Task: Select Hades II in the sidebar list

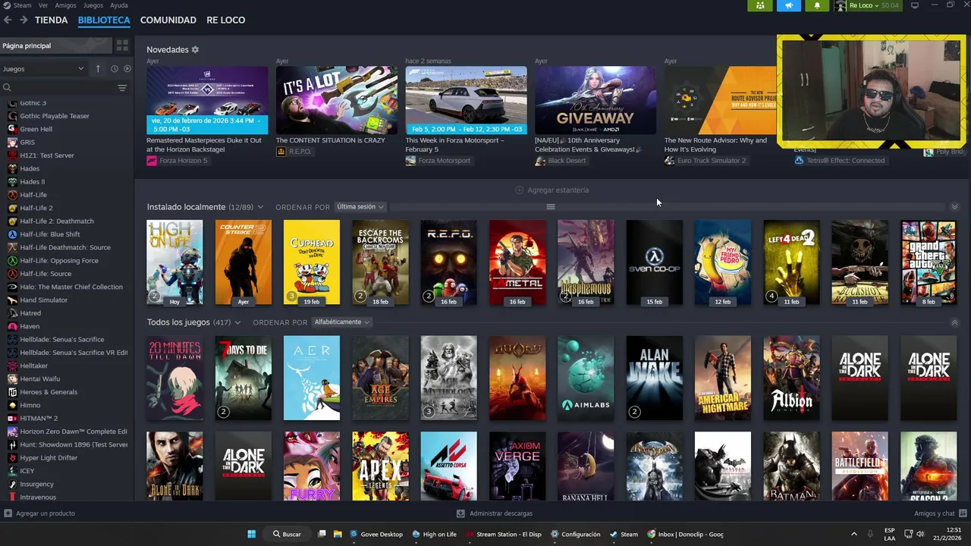Action: tap(32, 182)
